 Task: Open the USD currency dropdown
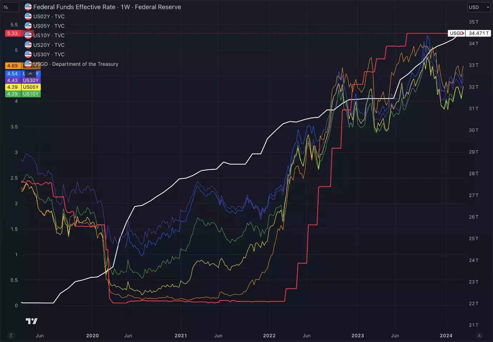click(x=479, y=7)
